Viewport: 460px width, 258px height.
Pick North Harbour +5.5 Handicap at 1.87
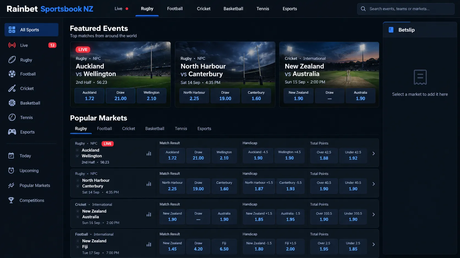(x=259, y=186)
